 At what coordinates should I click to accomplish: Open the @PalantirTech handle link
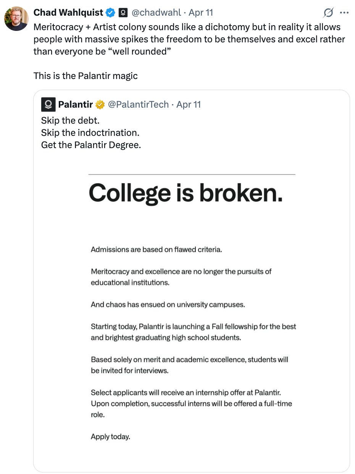(138, 105)
